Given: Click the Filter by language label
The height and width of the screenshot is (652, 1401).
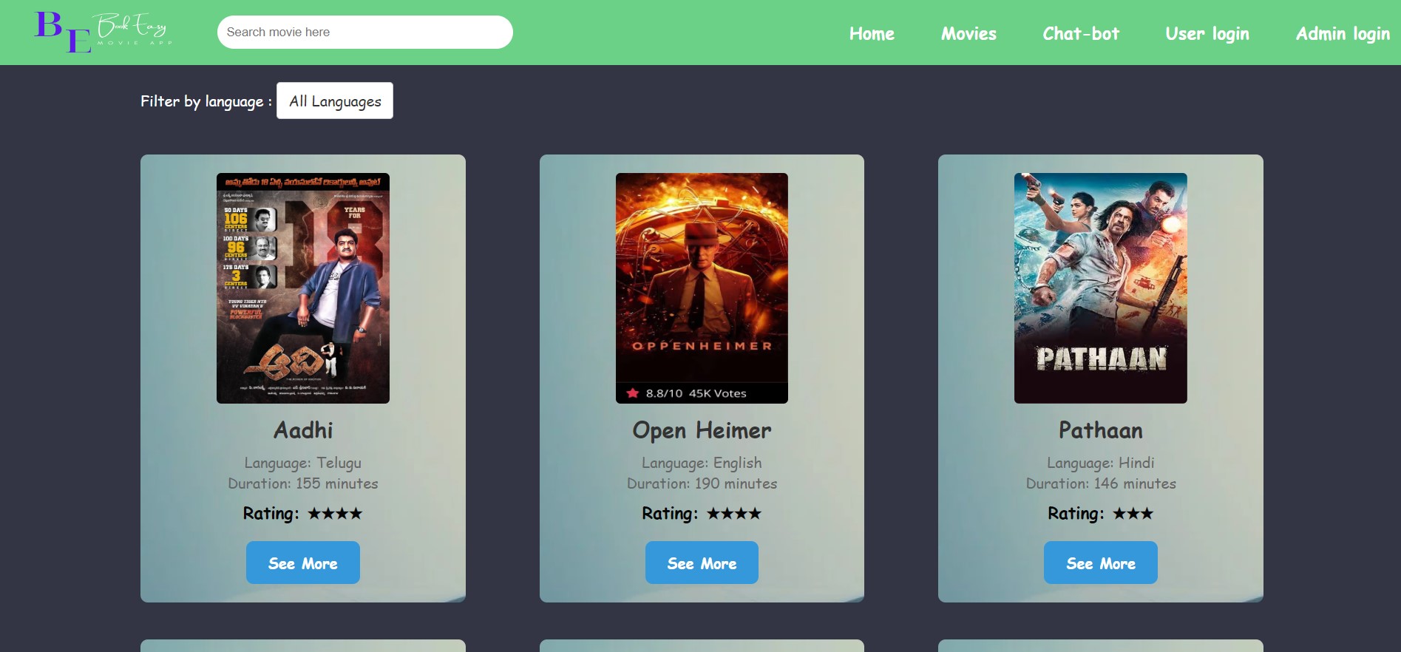Looking at the screenshot, I should tap(206, 101).
